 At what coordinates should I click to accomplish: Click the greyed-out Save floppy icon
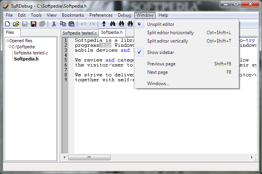pos(25,24)
